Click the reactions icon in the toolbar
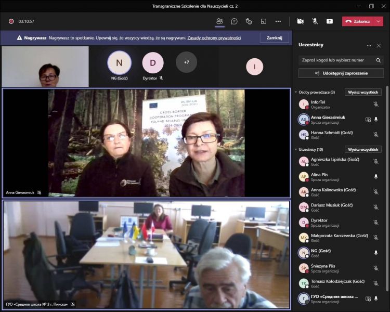Screen dimensions: 390x312 [249, 21]
